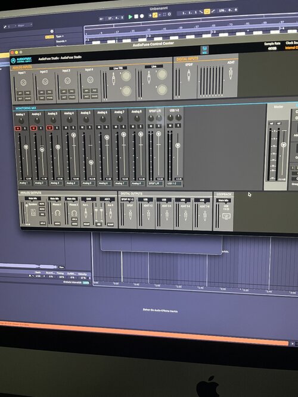This screenshot has height=397, width=298.
Task: Click the Input 2 XLR combo connector icon
Action: [45, 82]
